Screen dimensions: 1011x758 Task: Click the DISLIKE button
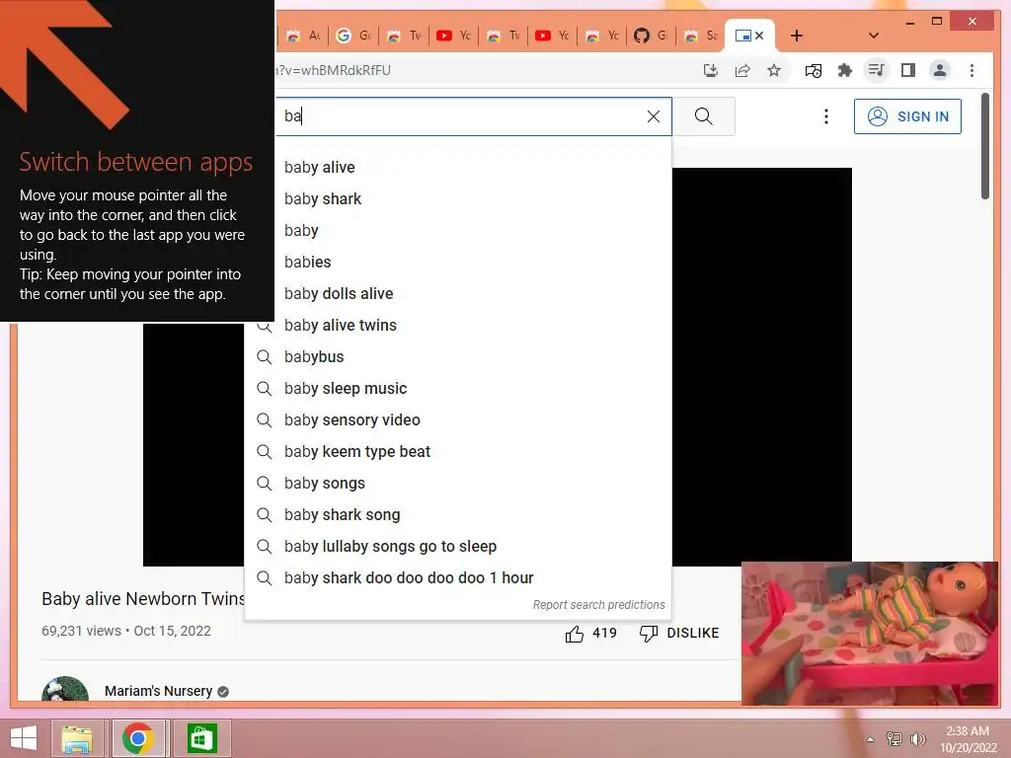tap(679, 633)
